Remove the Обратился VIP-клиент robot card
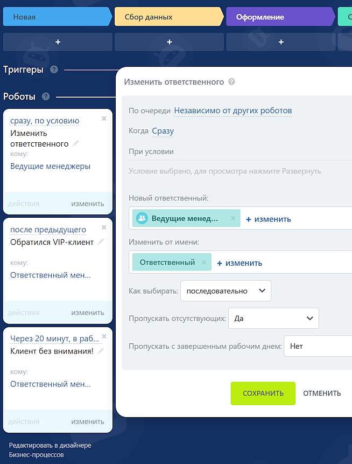This screenshot has height=464, width=352. click(104, 227)
